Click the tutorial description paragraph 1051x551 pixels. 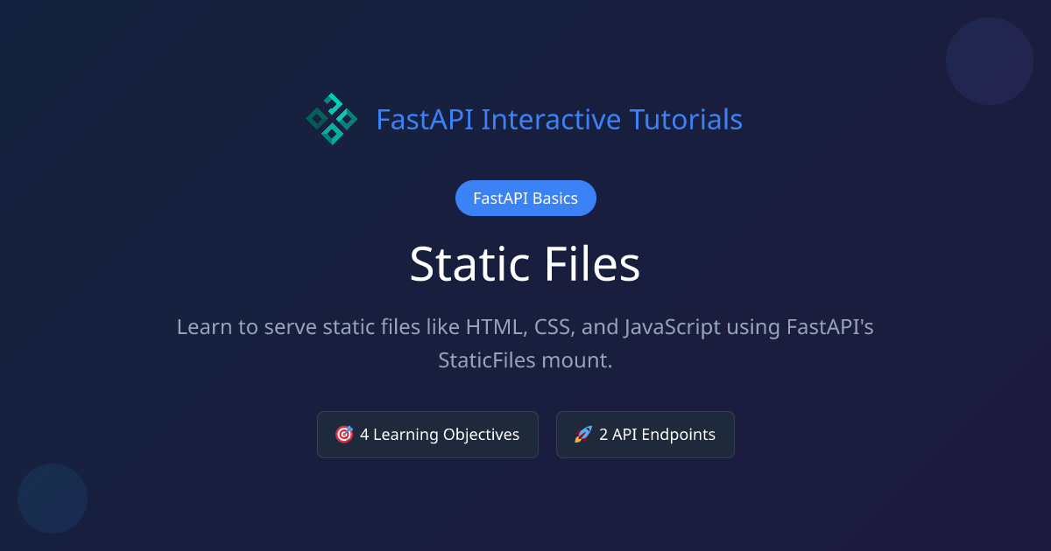(x=525, y=343)
